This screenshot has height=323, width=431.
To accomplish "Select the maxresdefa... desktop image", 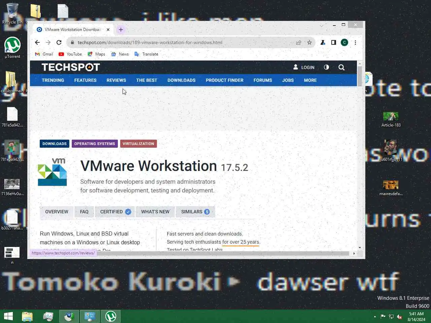I will click(391, 188).
